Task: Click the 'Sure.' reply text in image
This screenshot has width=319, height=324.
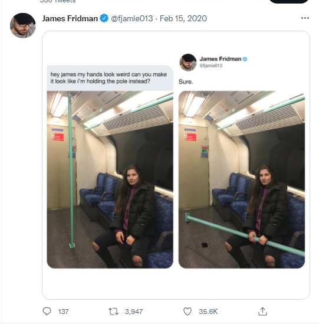Action: pos(186,82)
